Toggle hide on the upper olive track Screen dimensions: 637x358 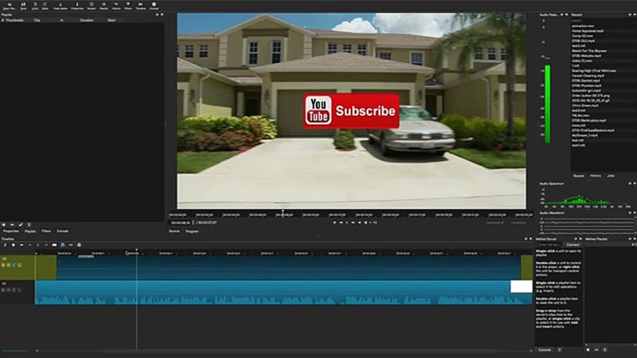(8, 265)
